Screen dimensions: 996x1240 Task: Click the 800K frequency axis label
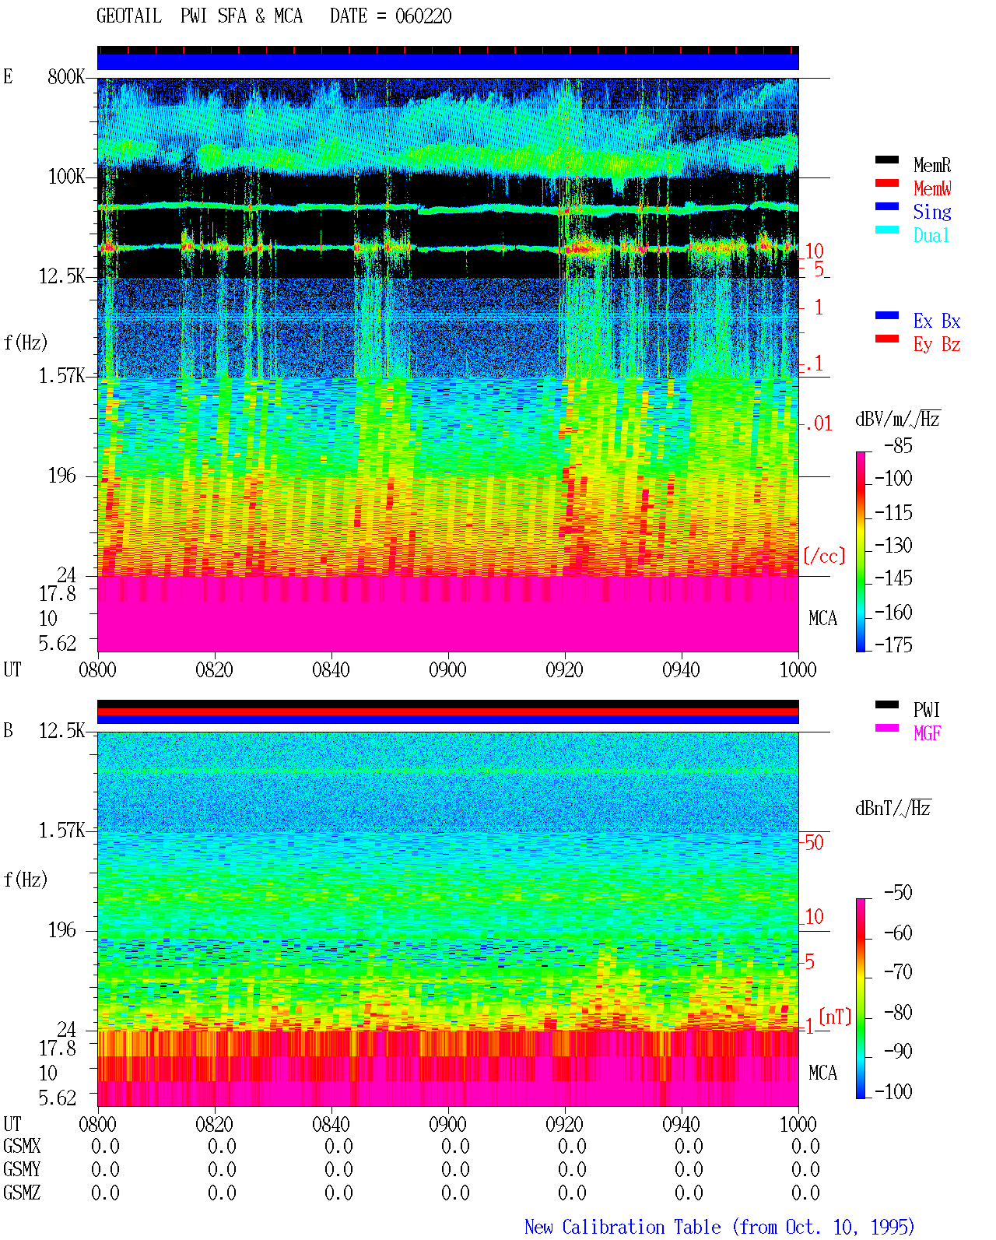click(66, 77)
